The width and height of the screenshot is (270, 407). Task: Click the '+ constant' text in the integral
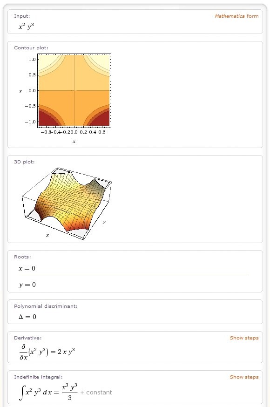(96, 393)
